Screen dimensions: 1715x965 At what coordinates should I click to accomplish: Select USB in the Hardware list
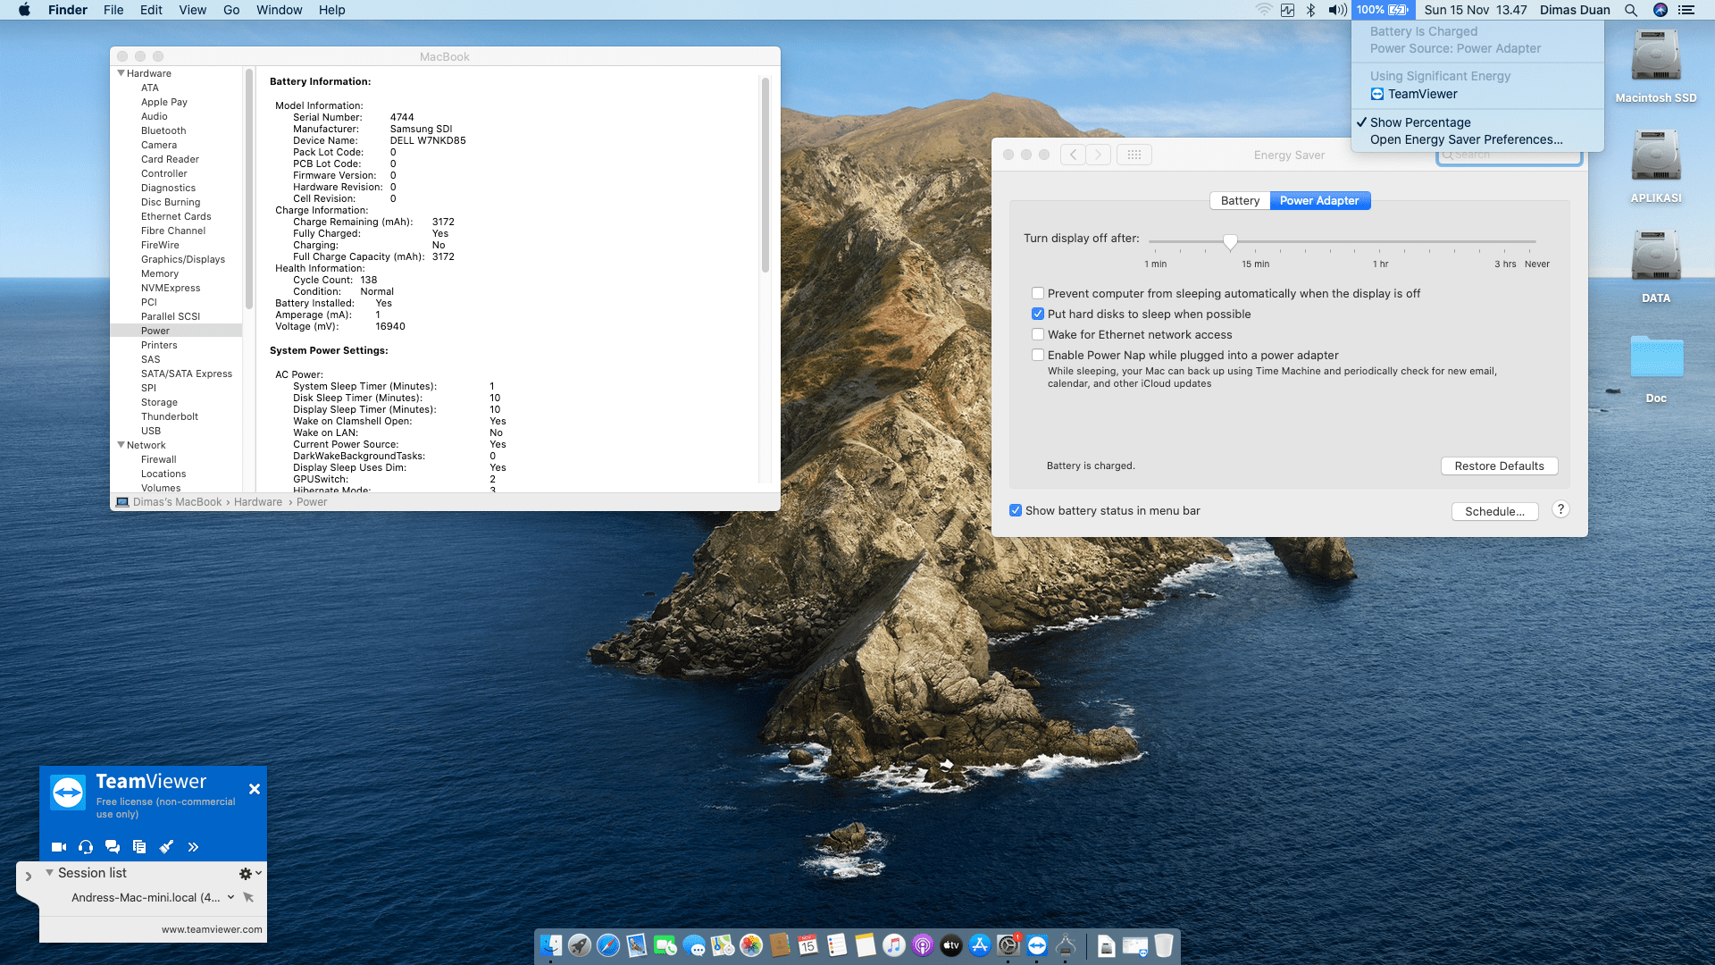(x=151, y=431)
